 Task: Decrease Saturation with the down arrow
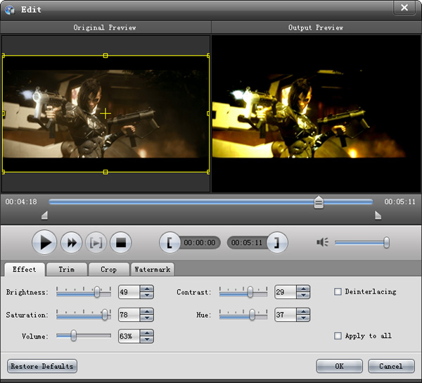click(147, 318)
